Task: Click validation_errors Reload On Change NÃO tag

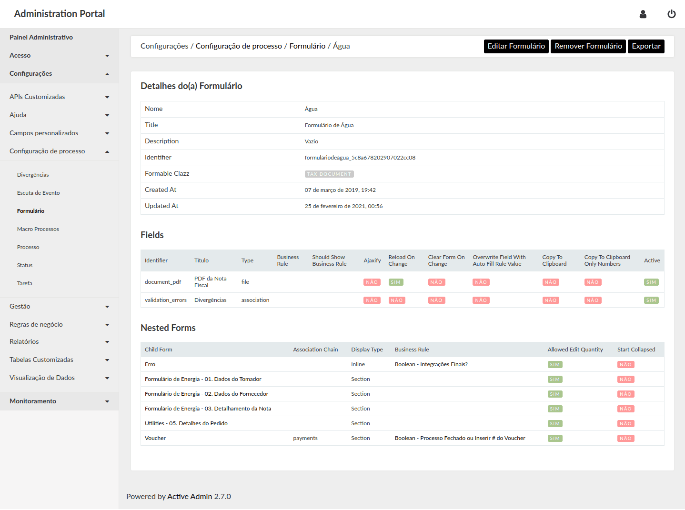Action: pos(397,300)
